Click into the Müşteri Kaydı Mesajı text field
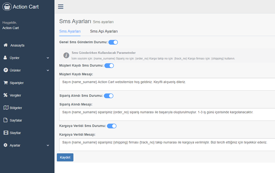This screenshot has height=173, width=275. (167, 84)
